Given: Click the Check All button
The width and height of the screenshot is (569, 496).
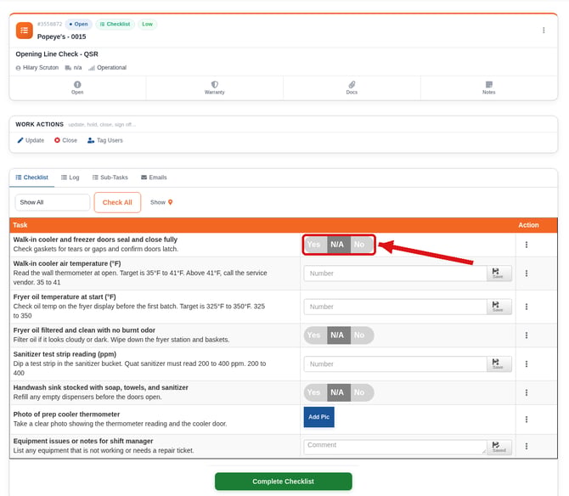Looking at the screenshot, I should pos(117,202).
